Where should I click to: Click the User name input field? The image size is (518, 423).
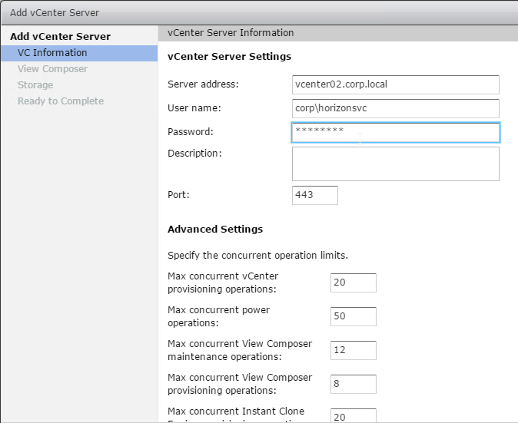coord(396,108)
